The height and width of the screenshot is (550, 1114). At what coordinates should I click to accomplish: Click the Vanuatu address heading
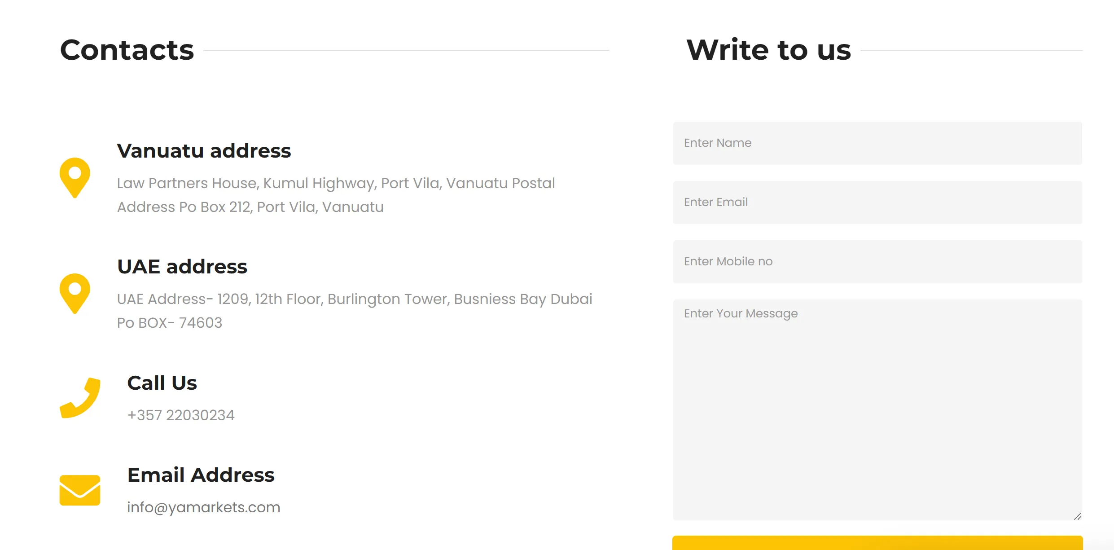204,151
